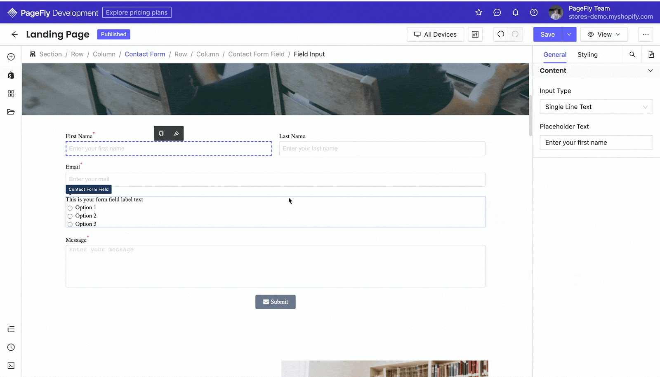Viewport: 660px width, 377px height.
Task: Select the Option 3 radio button
Action: 70,225
